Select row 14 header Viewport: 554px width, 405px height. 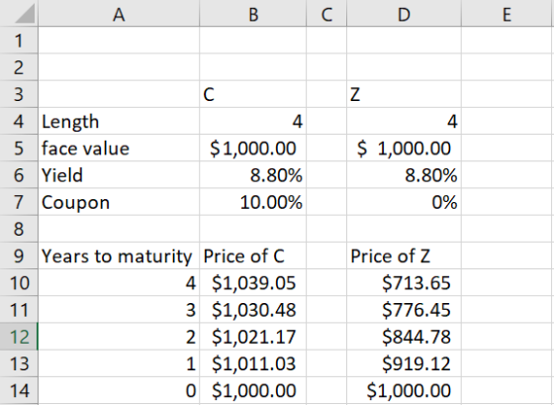click(x=19, y=390)
